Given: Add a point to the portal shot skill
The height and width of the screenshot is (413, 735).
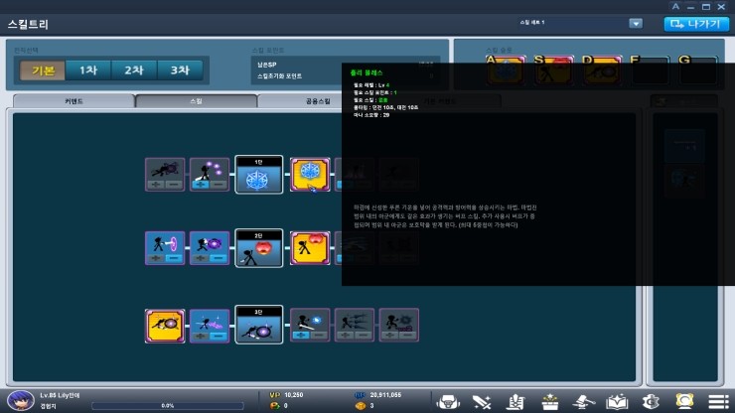Looking at the screenshot, I should pos(156,258).
